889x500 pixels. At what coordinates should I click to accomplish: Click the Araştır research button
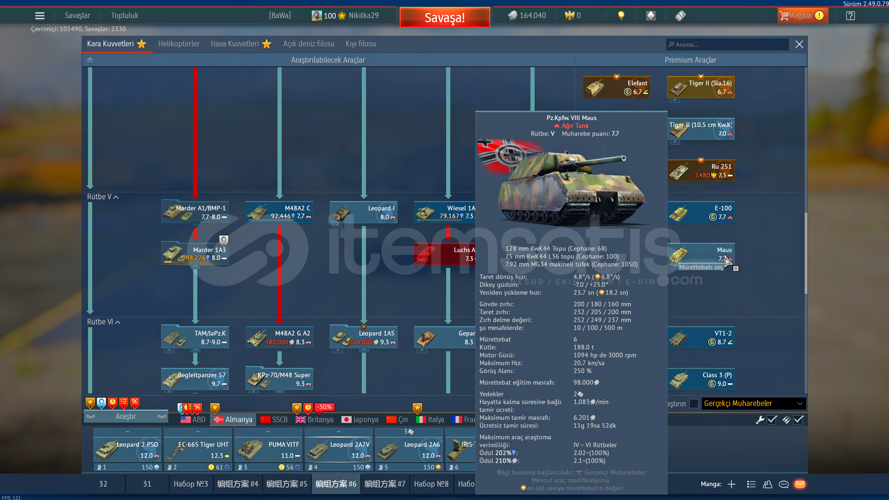click(x=126, y=417)
